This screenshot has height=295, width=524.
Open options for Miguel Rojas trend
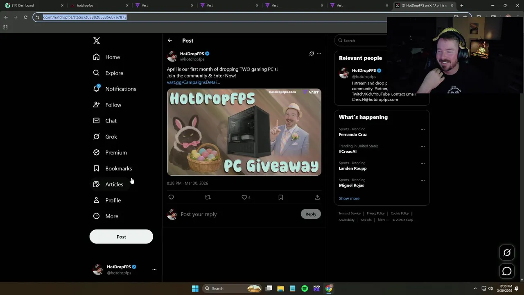(x=422, y=180)
